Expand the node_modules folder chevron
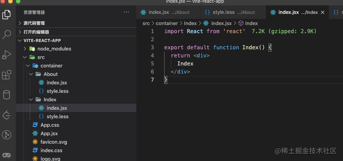The image size is (343, 161). (25, 49)
